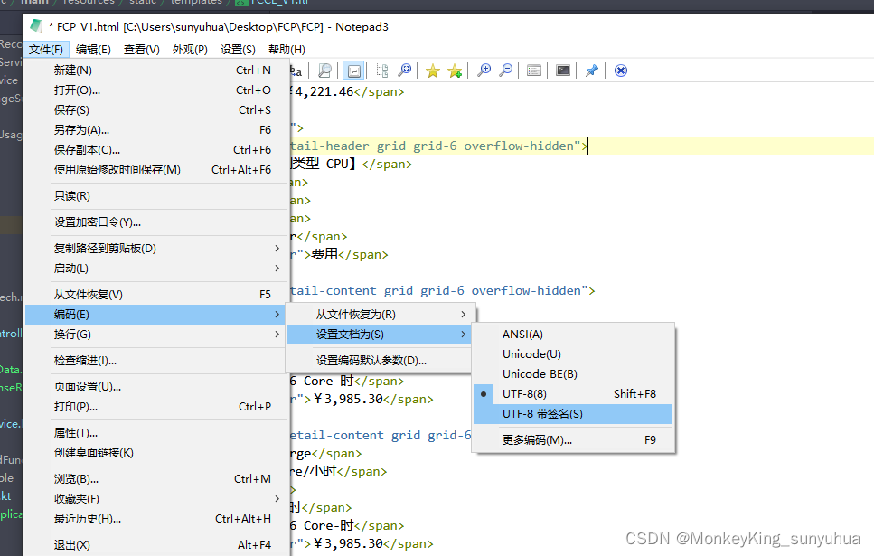Click the zoom out magnifier icon

(x=505, y=71)
